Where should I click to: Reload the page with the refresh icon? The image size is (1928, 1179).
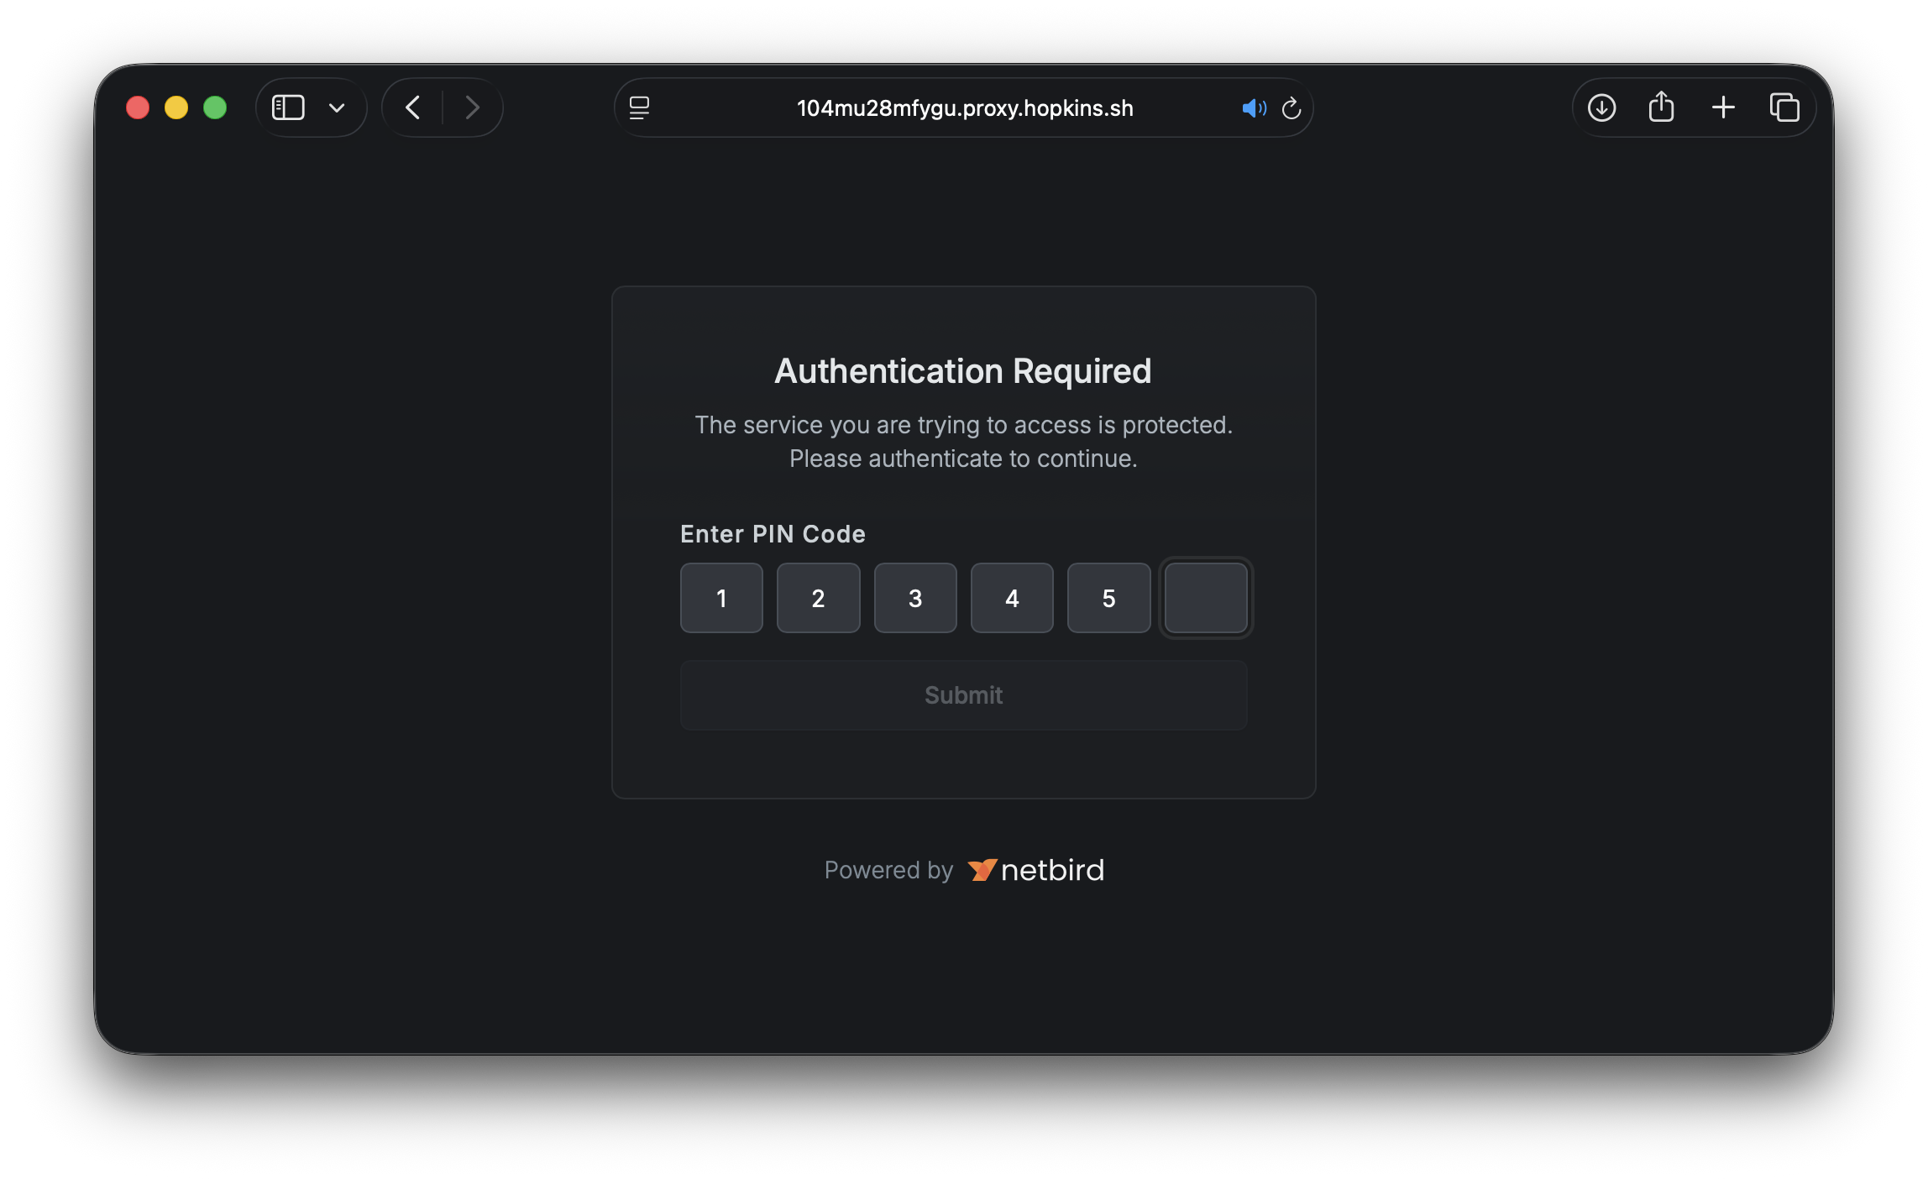pyautogui.click(x=1292, y=107)
